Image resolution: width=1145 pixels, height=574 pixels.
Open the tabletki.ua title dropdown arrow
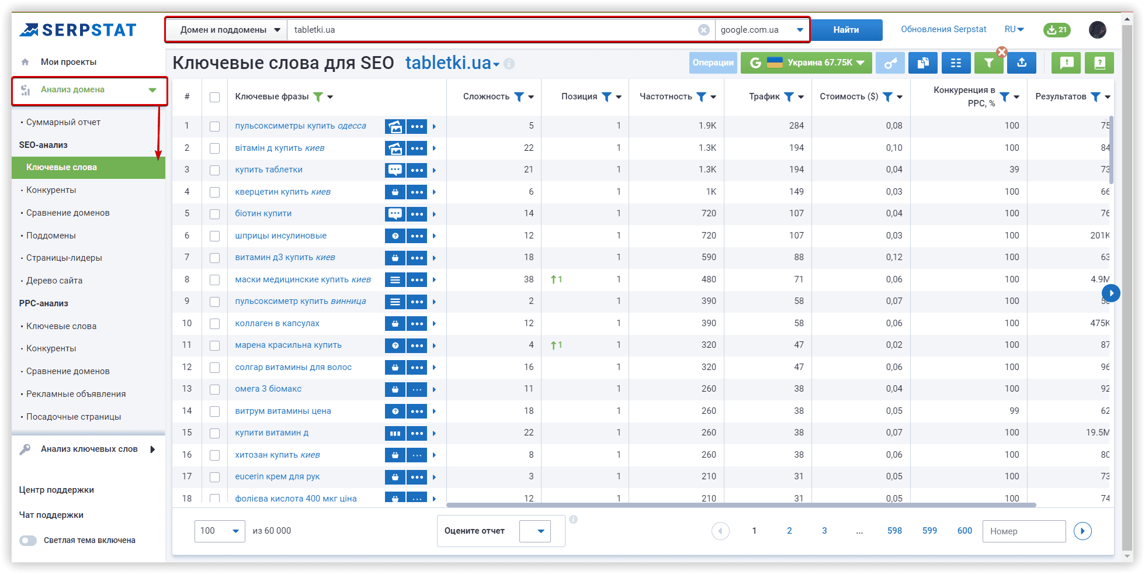coord(496,65)
